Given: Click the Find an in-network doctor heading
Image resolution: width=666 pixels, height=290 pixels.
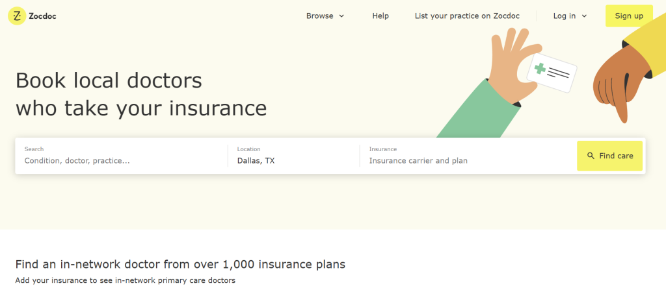Looking at the screenshot, I should (x=180, y=264).
